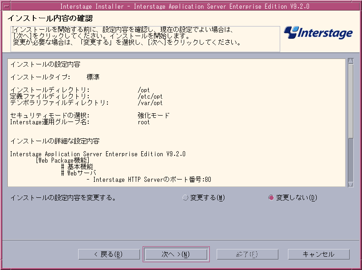Image resolution: width=362 pixels, height=270 pixels.
Task: Click the 戻る(B) back button
Action: click(109, 254)
